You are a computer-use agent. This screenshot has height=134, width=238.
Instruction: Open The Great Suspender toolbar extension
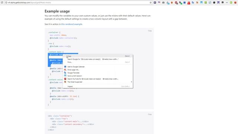[x=197, y=3]
